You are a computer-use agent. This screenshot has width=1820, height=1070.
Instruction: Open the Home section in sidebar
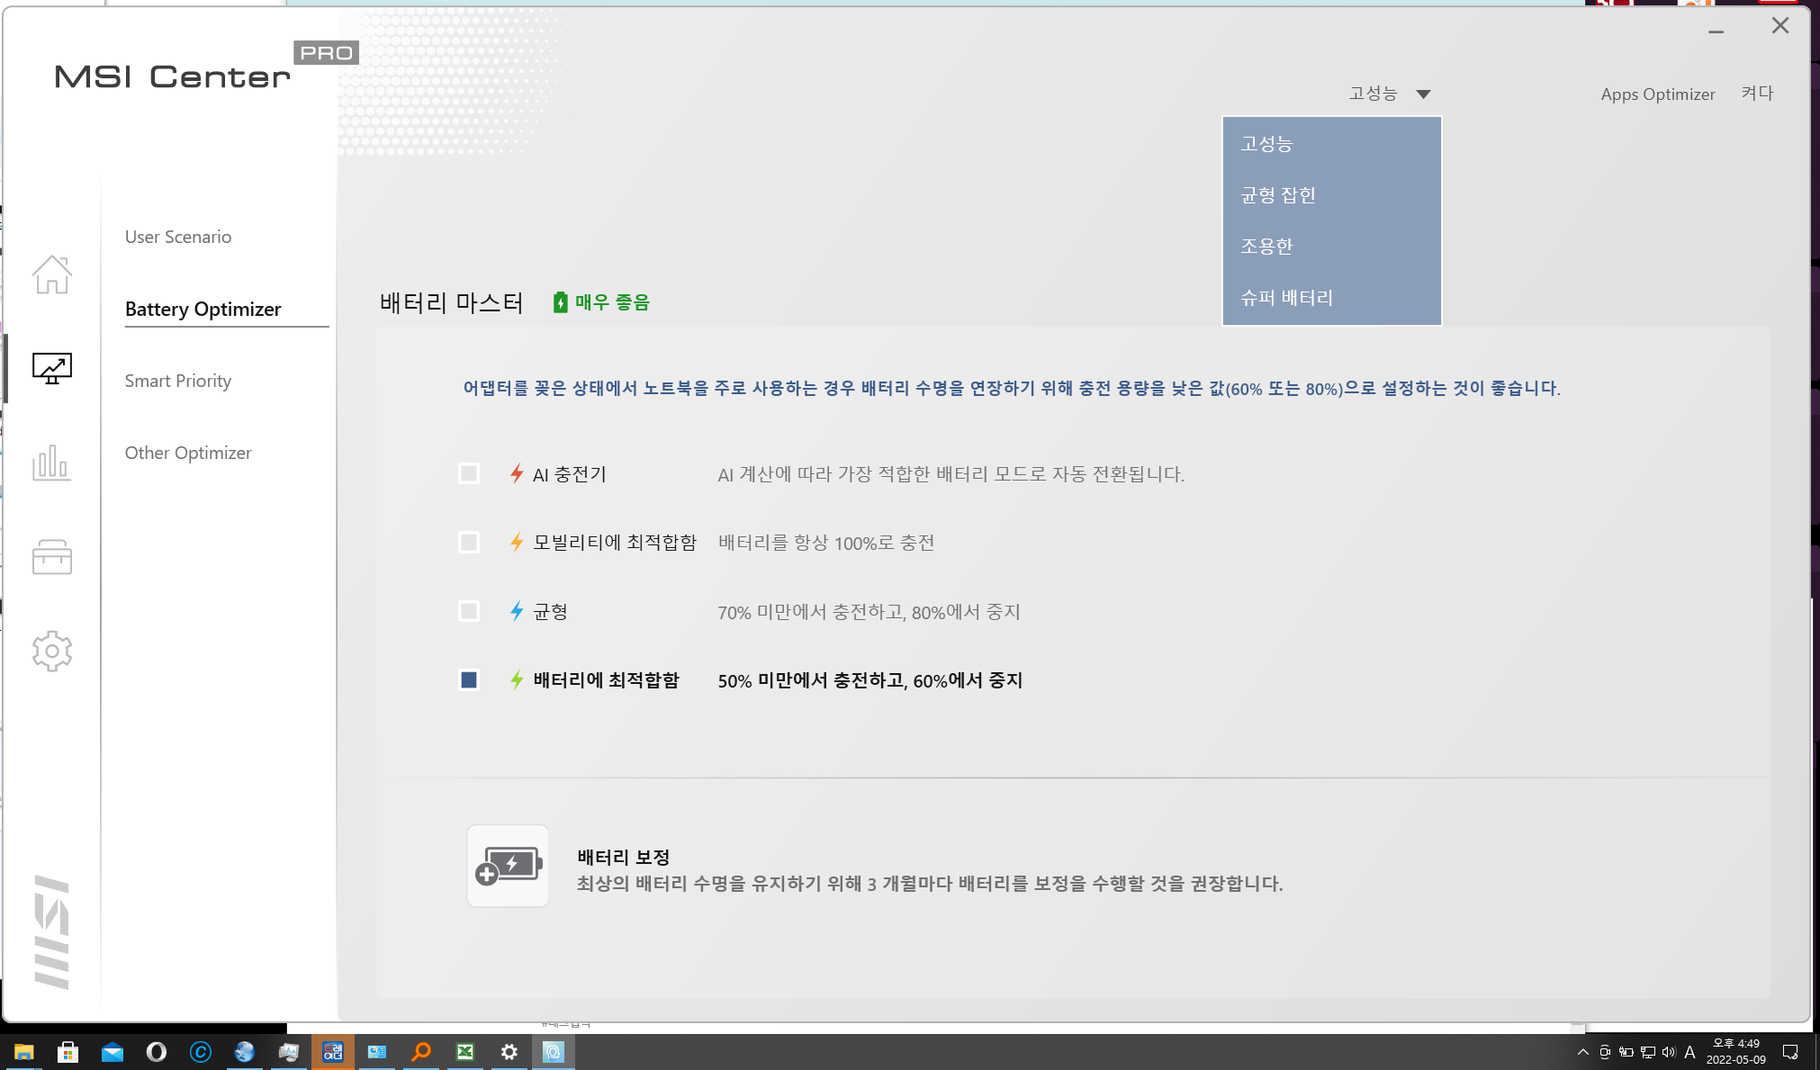[x=52, y=274]
